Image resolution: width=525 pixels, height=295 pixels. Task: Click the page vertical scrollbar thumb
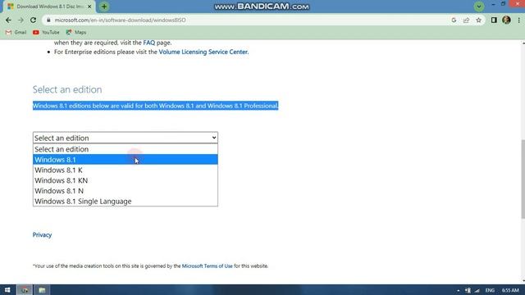(523, 179)
